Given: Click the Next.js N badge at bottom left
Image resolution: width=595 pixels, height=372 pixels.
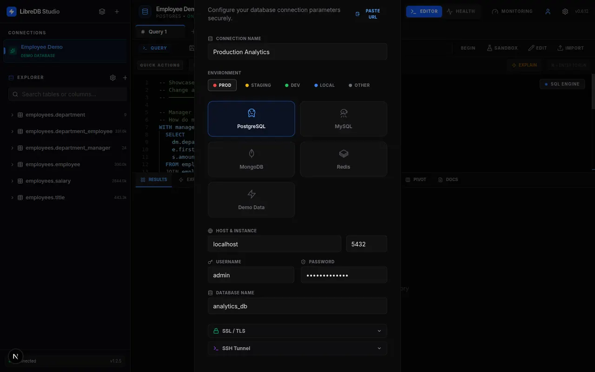Looking at the screenshot, I should point(16,356).
